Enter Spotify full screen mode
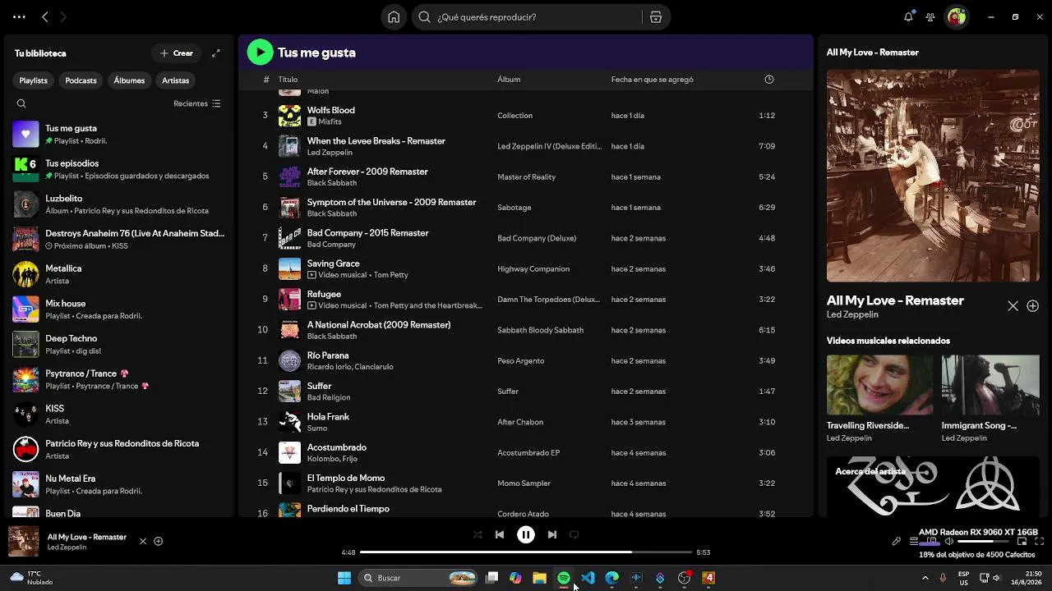The width and height of the screenshot is (1052, 591). click(x=1040, y=542)
